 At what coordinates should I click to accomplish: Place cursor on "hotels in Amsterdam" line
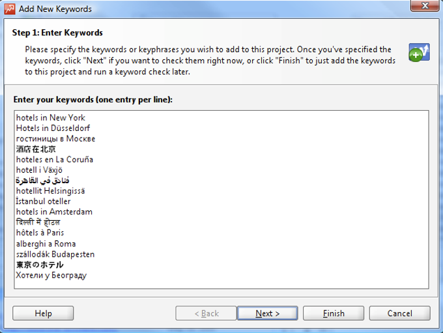click(x=54, y=212)
